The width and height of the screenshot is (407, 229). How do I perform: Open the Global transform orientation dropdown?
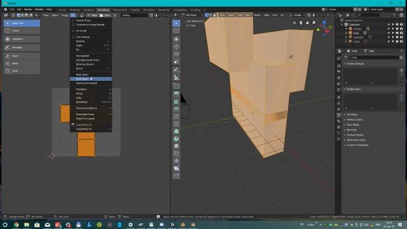(298, 15)
